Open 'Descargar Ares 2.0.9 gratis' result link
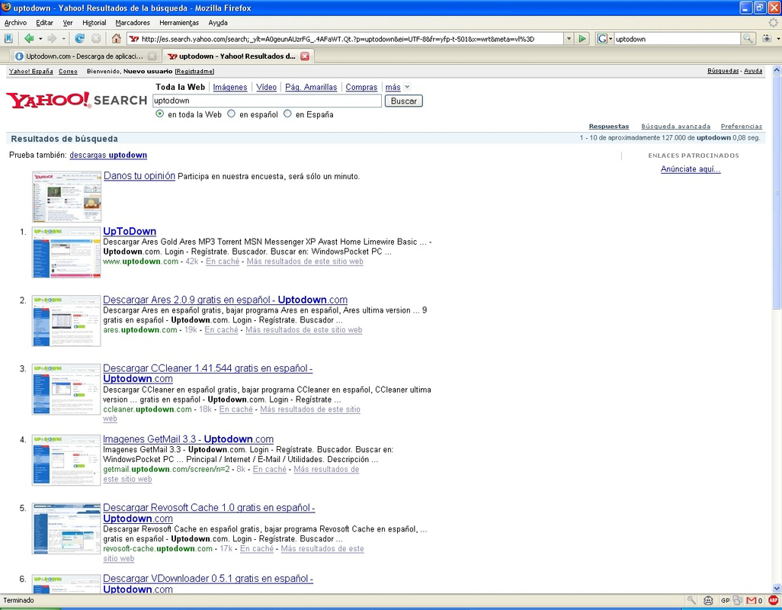This screenshot has height=610, width=782. pos(226,299)
